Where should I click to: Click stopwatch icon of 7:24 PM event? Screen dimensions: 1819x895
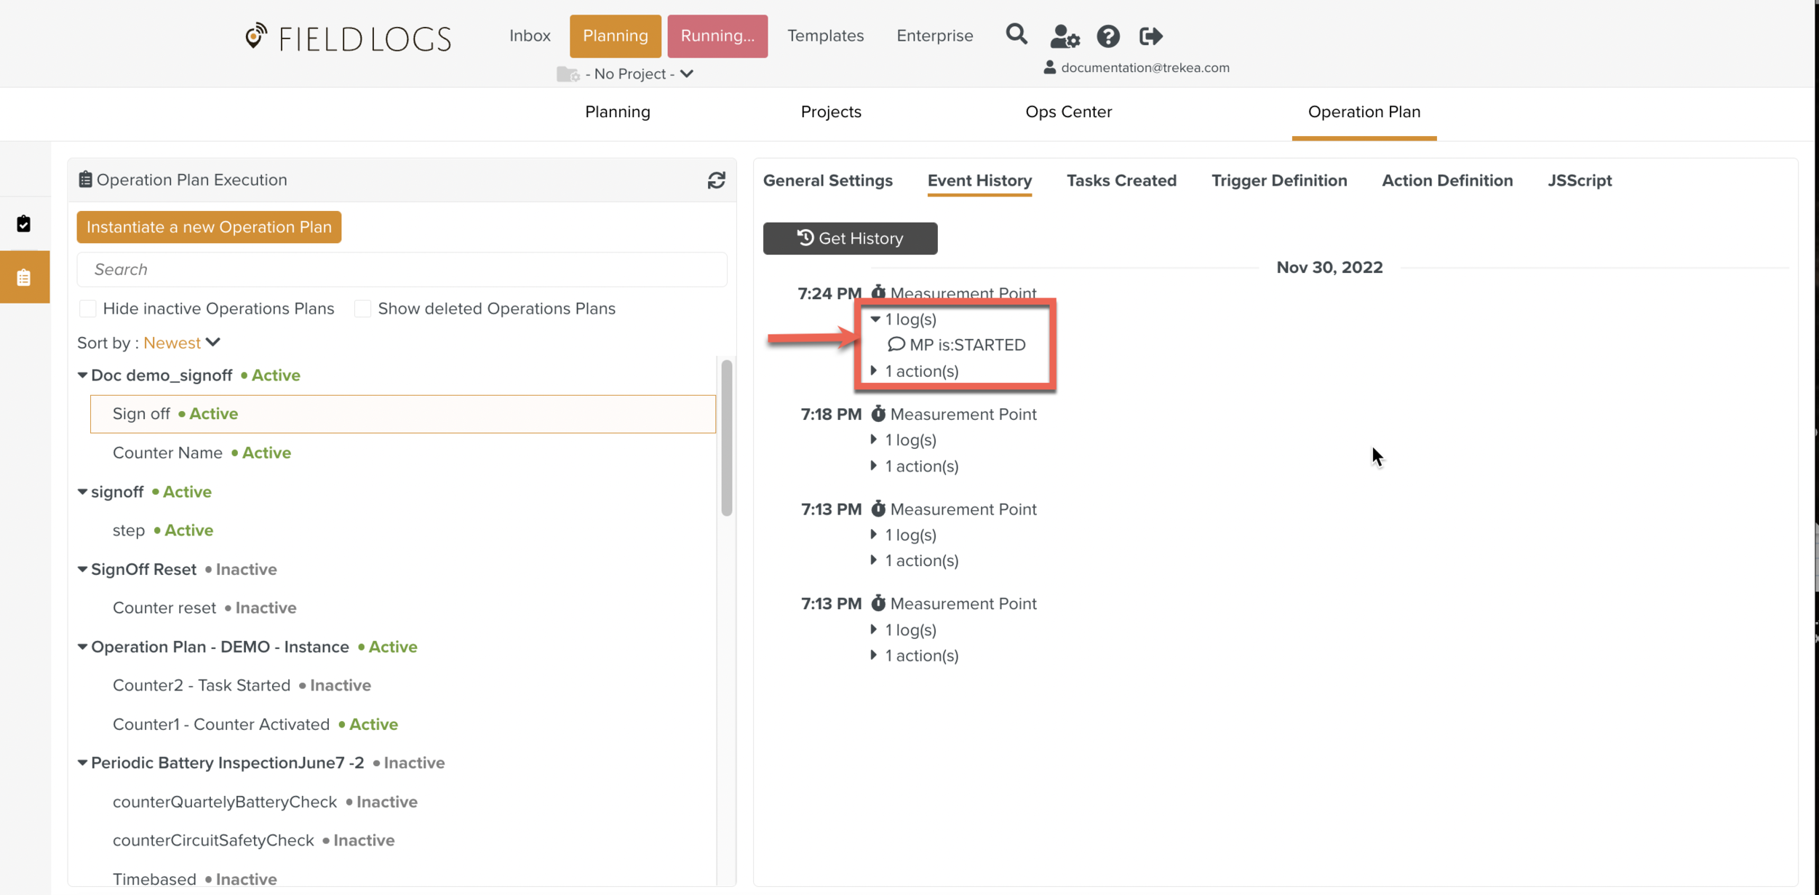[878, 293]
